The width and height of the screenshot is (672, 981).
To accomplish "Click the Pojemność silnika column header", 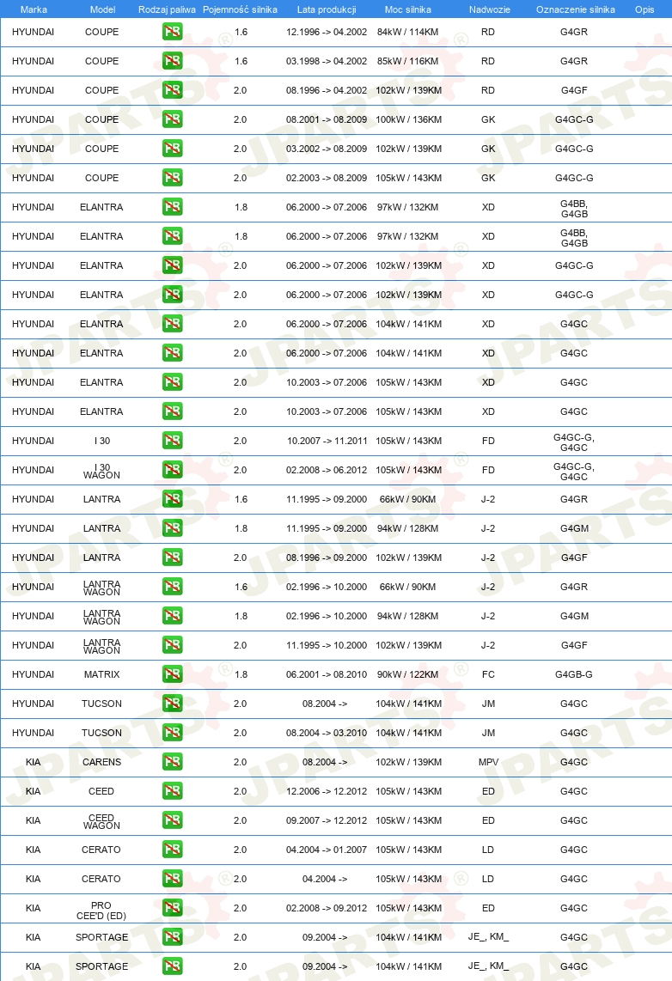I will (241, 9).
